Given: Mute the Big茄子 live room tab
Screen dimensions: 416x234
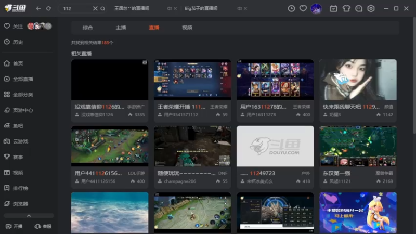Looking at the screenshot, I should click(x=239, y=8).
